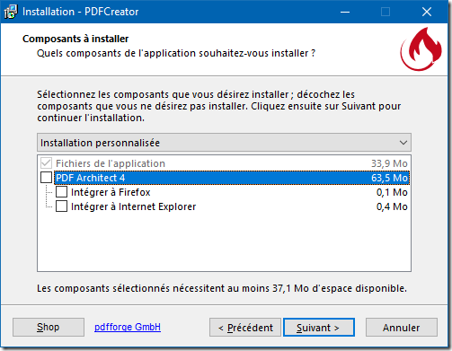Go back with the Précédent button
452x351 pixels.
coord(245,328)
